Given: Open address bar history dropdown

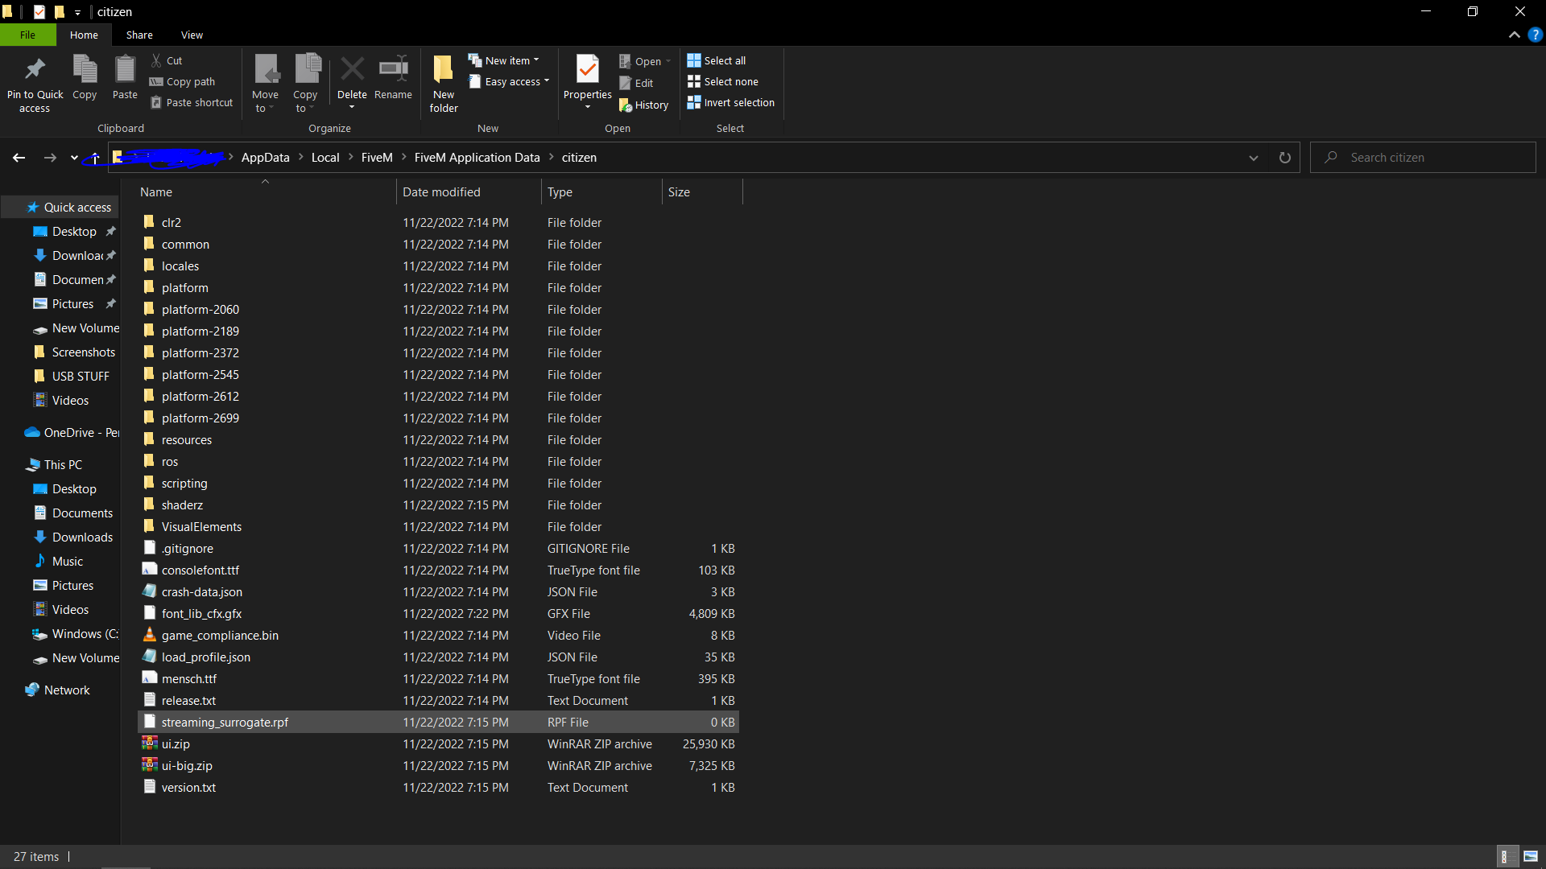Looking at the screenshot, I should click(1253, 158).
